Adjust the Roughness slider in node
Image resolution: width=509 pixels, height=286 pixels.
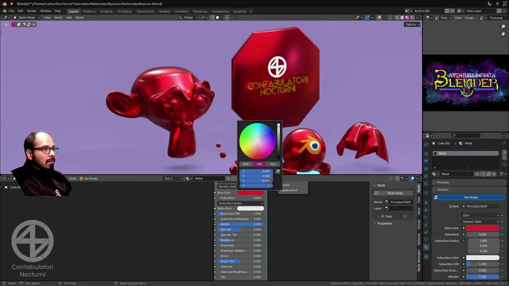click(x=241, y=240)
